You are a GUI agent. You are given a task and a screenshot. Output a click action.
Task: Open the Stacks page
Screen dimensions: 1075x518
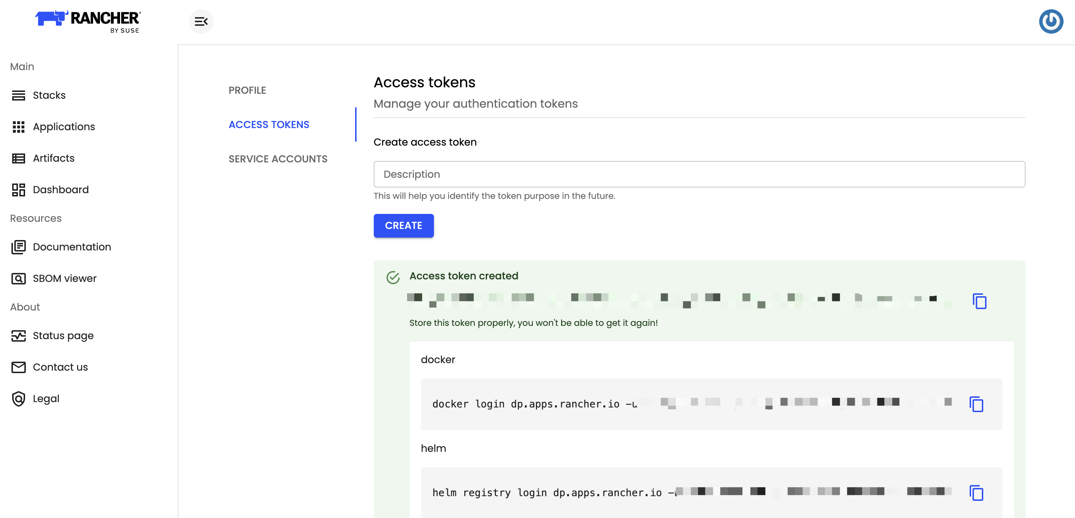tap(49, 96)
